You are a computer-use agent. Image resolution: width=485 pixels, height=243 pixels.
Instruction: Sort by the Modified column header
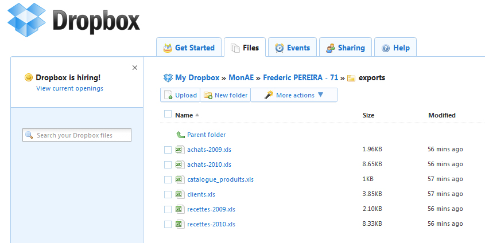tap(442, 115)
